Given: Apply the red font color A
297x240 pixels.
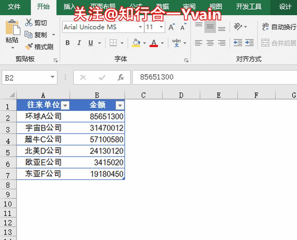Looking at the screenshot, I should pyautogui.click(x=154, y=43).
